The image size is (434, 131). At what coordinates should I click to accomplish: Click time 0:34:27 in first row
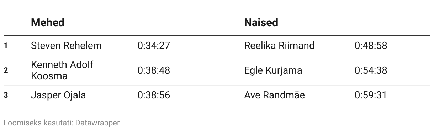tap(154, 46)
